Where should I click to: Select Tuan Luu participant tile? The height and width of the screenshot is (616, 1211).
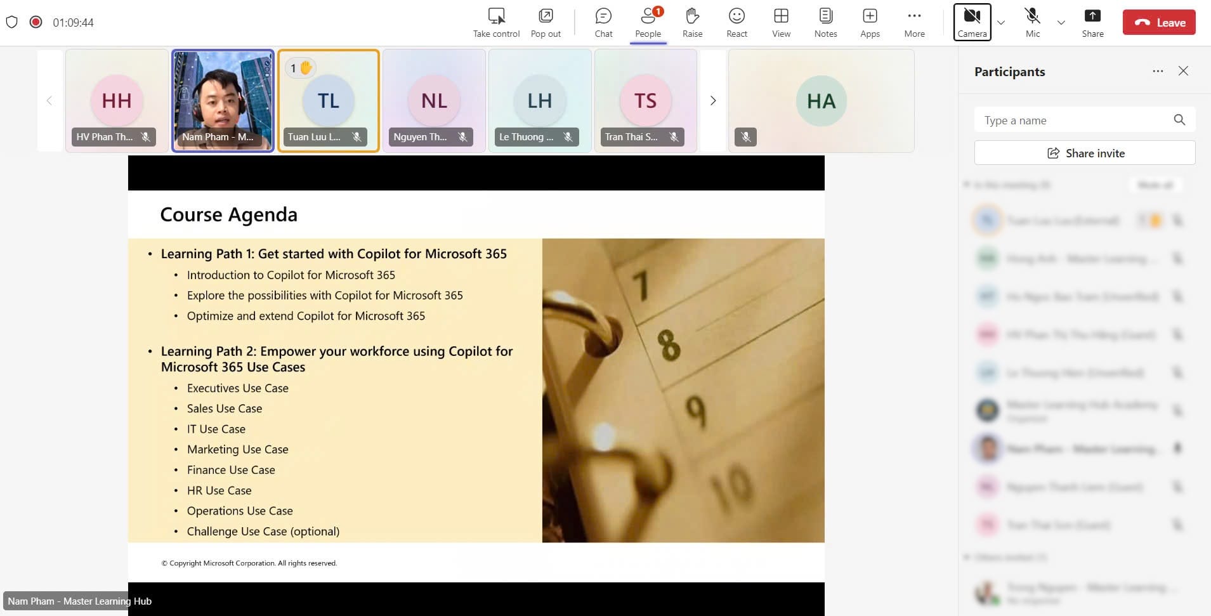coord(329,101)
